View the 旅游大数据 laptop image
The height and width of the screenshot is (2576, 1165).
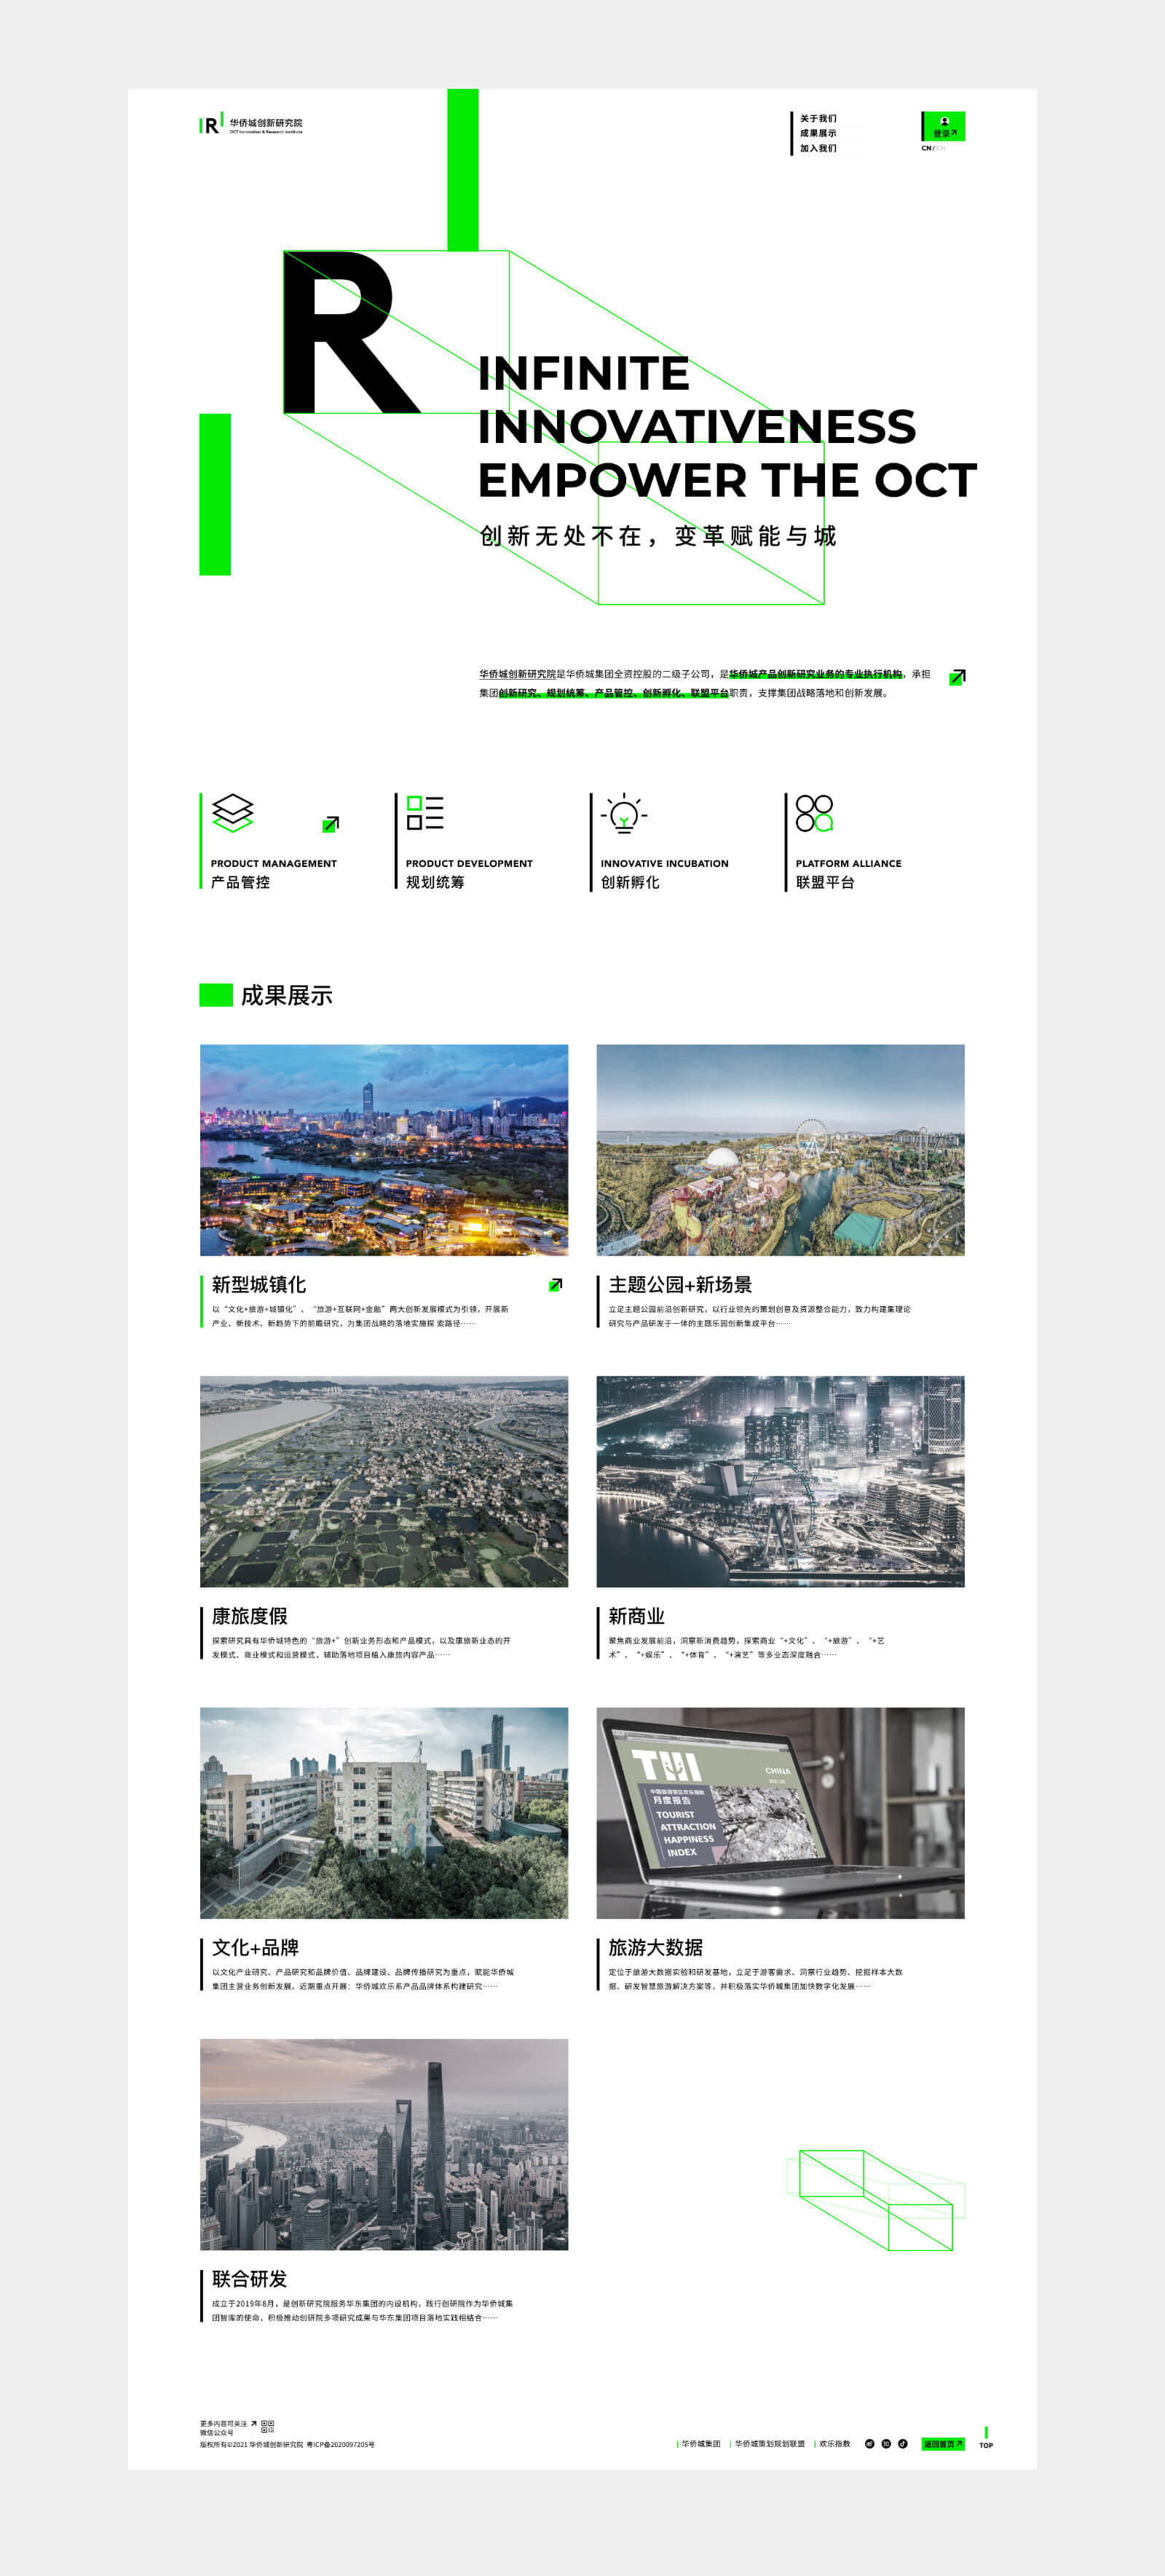tap(779, 1812)
